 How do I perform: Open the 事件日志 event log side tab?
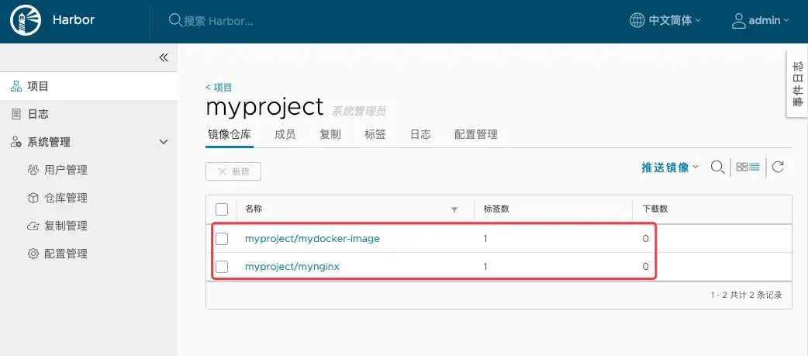click(x=797, y=84)
